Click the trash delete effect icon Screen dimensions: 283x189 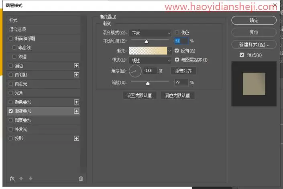(81, 179)
